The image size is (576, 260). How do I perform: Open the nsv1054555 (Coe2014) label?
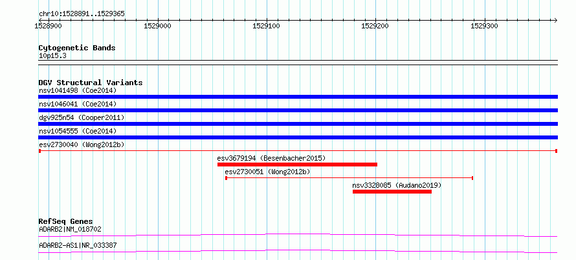click(x=78, y=131)
